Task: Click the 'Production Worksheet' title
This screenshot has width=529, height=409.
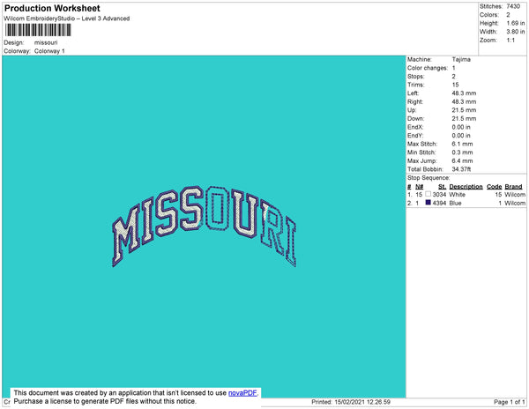Action: click(x=52, y=8)
